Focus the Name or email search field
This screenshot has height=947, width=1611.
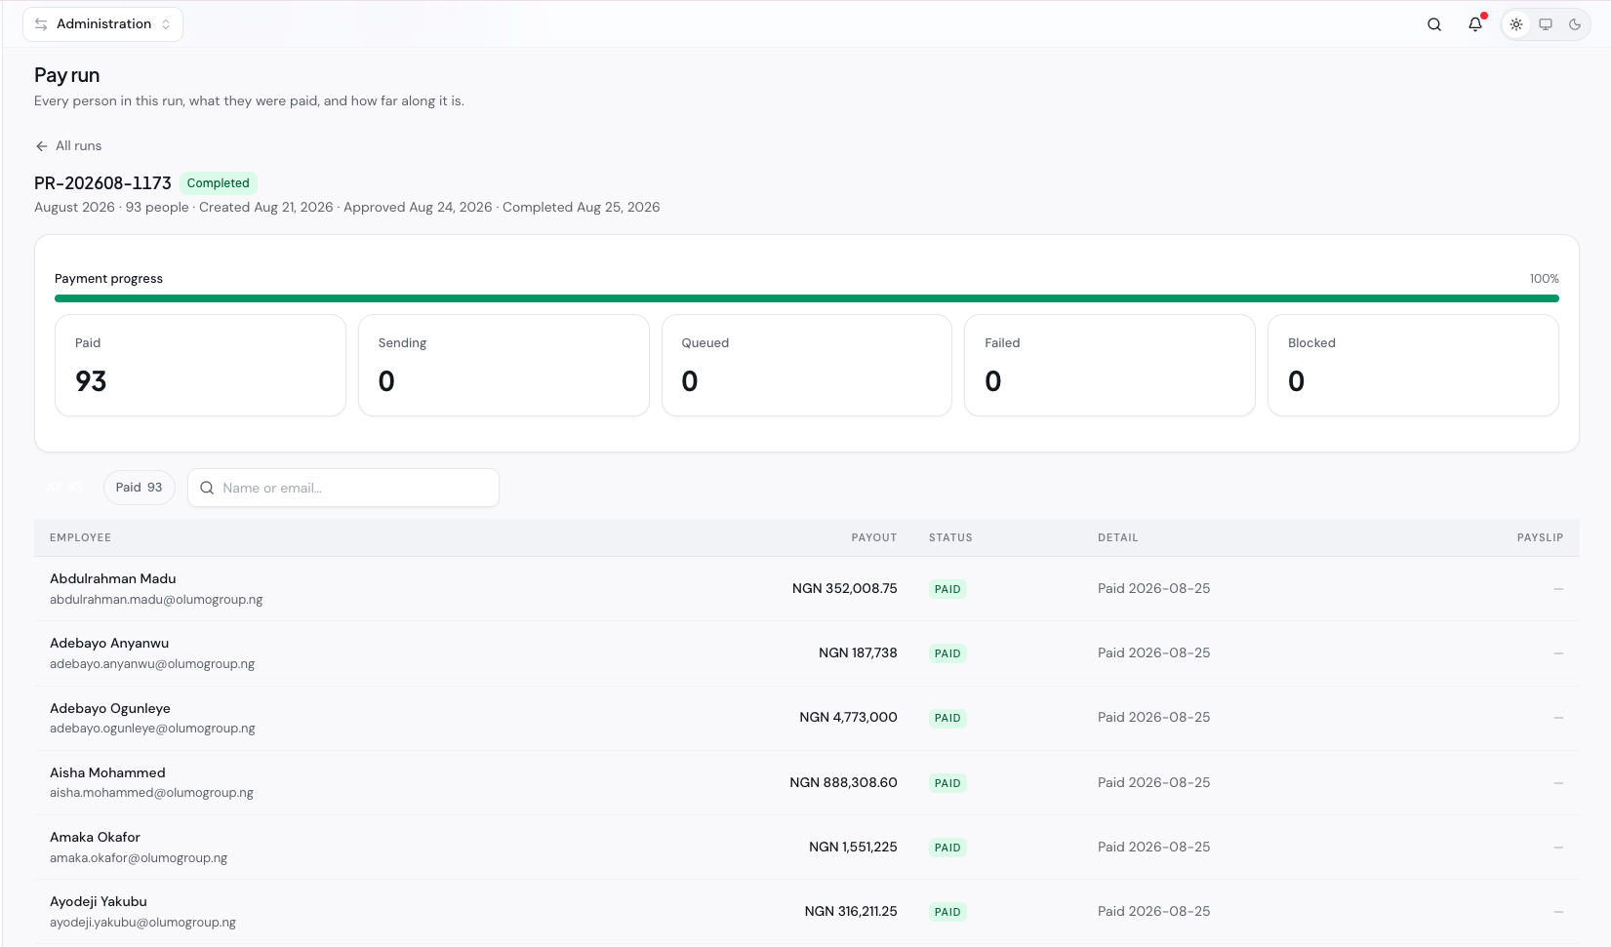point(343,488)
